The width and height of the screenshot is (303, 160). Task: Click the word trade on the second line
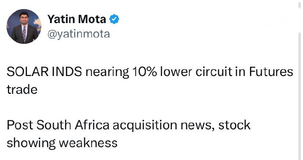(x=22, y=90)
